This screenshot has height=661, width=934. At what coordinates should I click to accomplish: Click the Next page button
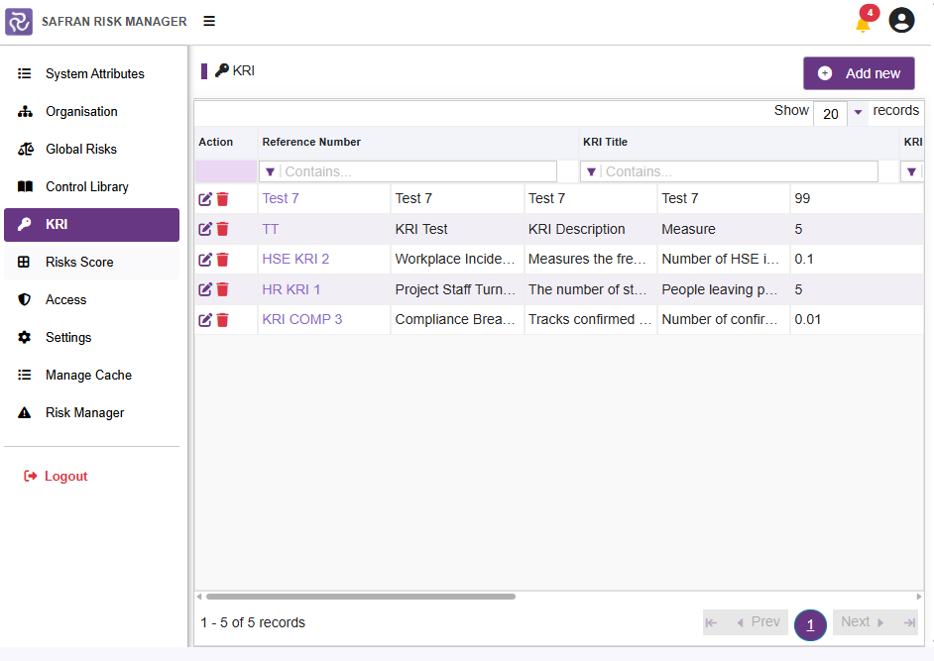tap(863, 622)
